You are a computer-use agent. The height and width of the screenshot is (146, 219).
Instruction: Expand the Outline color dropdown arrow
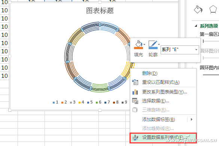[x=159, y=44]
